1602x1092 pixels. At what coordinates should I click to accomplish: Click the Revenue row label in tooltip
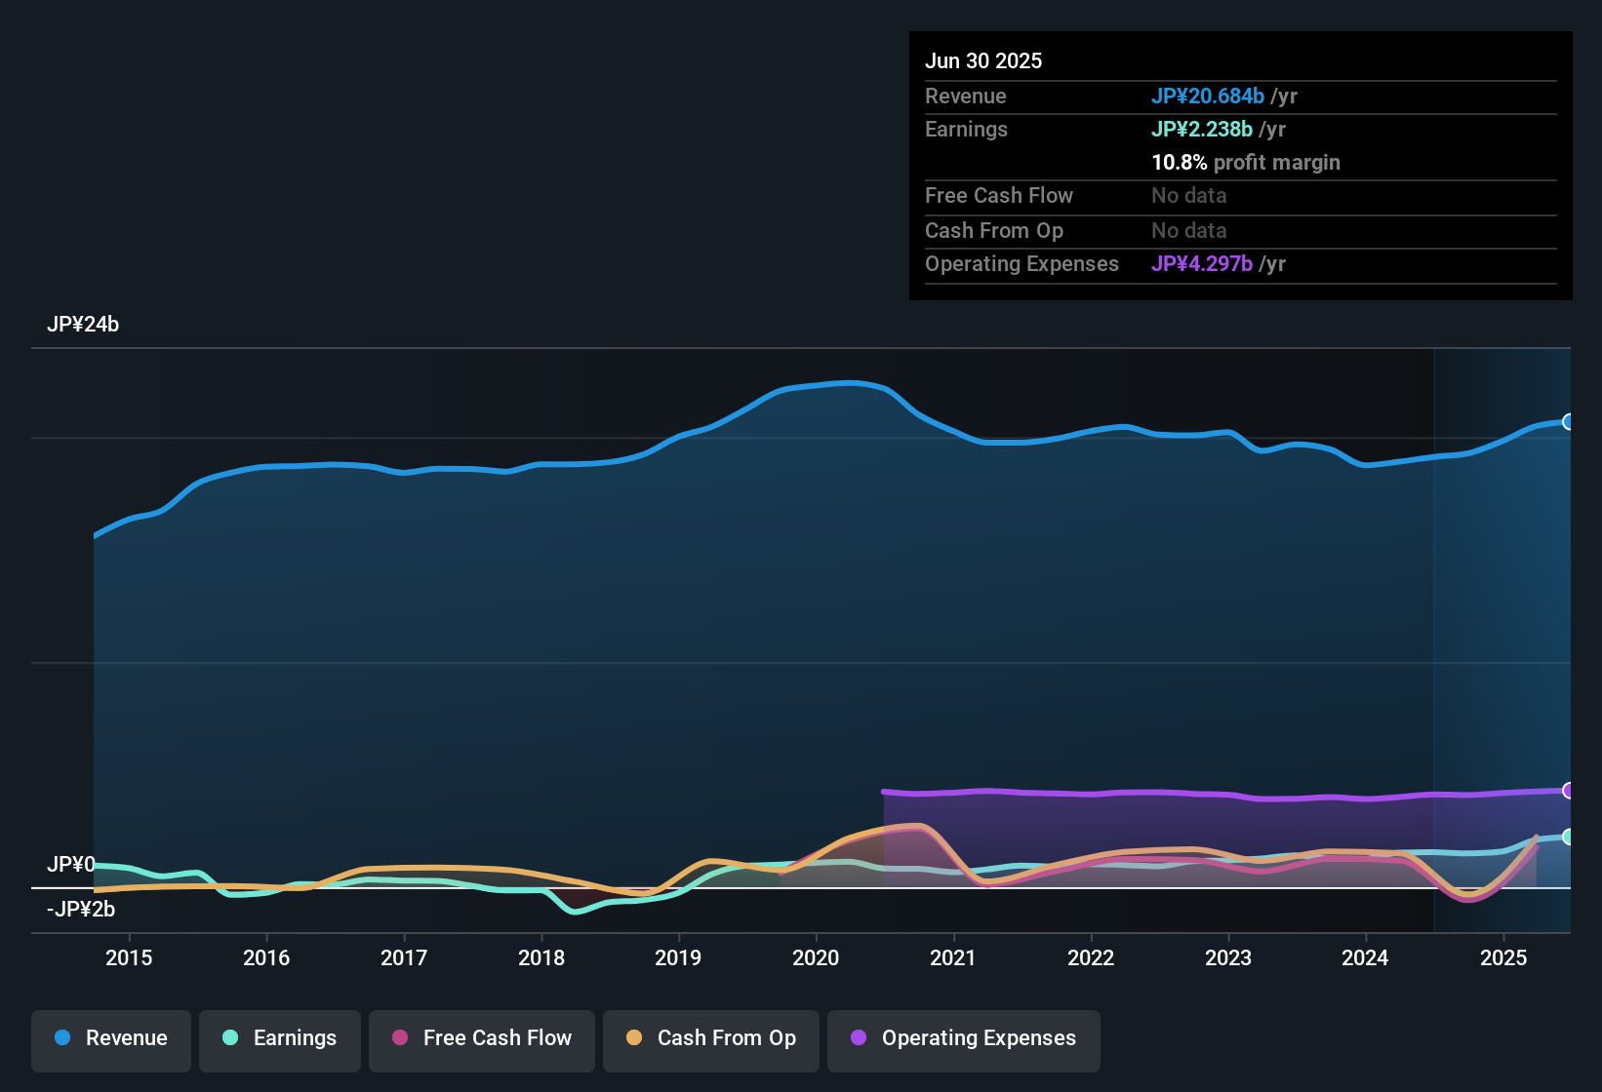(966, 96)
